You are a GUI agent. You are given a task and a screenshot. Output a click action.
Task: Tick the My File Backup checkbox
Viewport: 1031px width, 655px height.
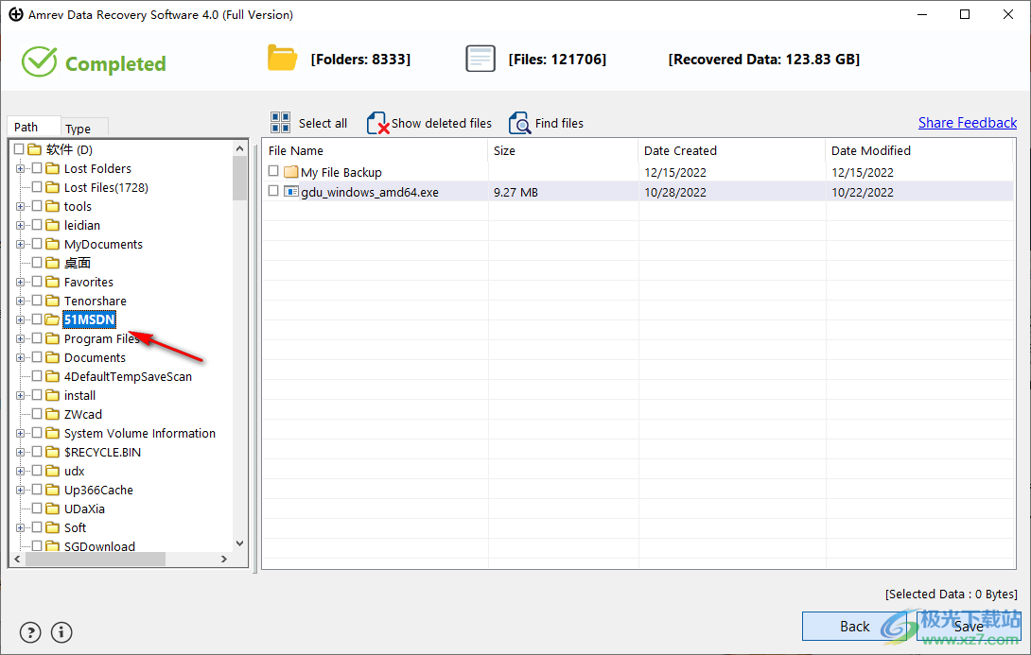[x=273, y=171]
